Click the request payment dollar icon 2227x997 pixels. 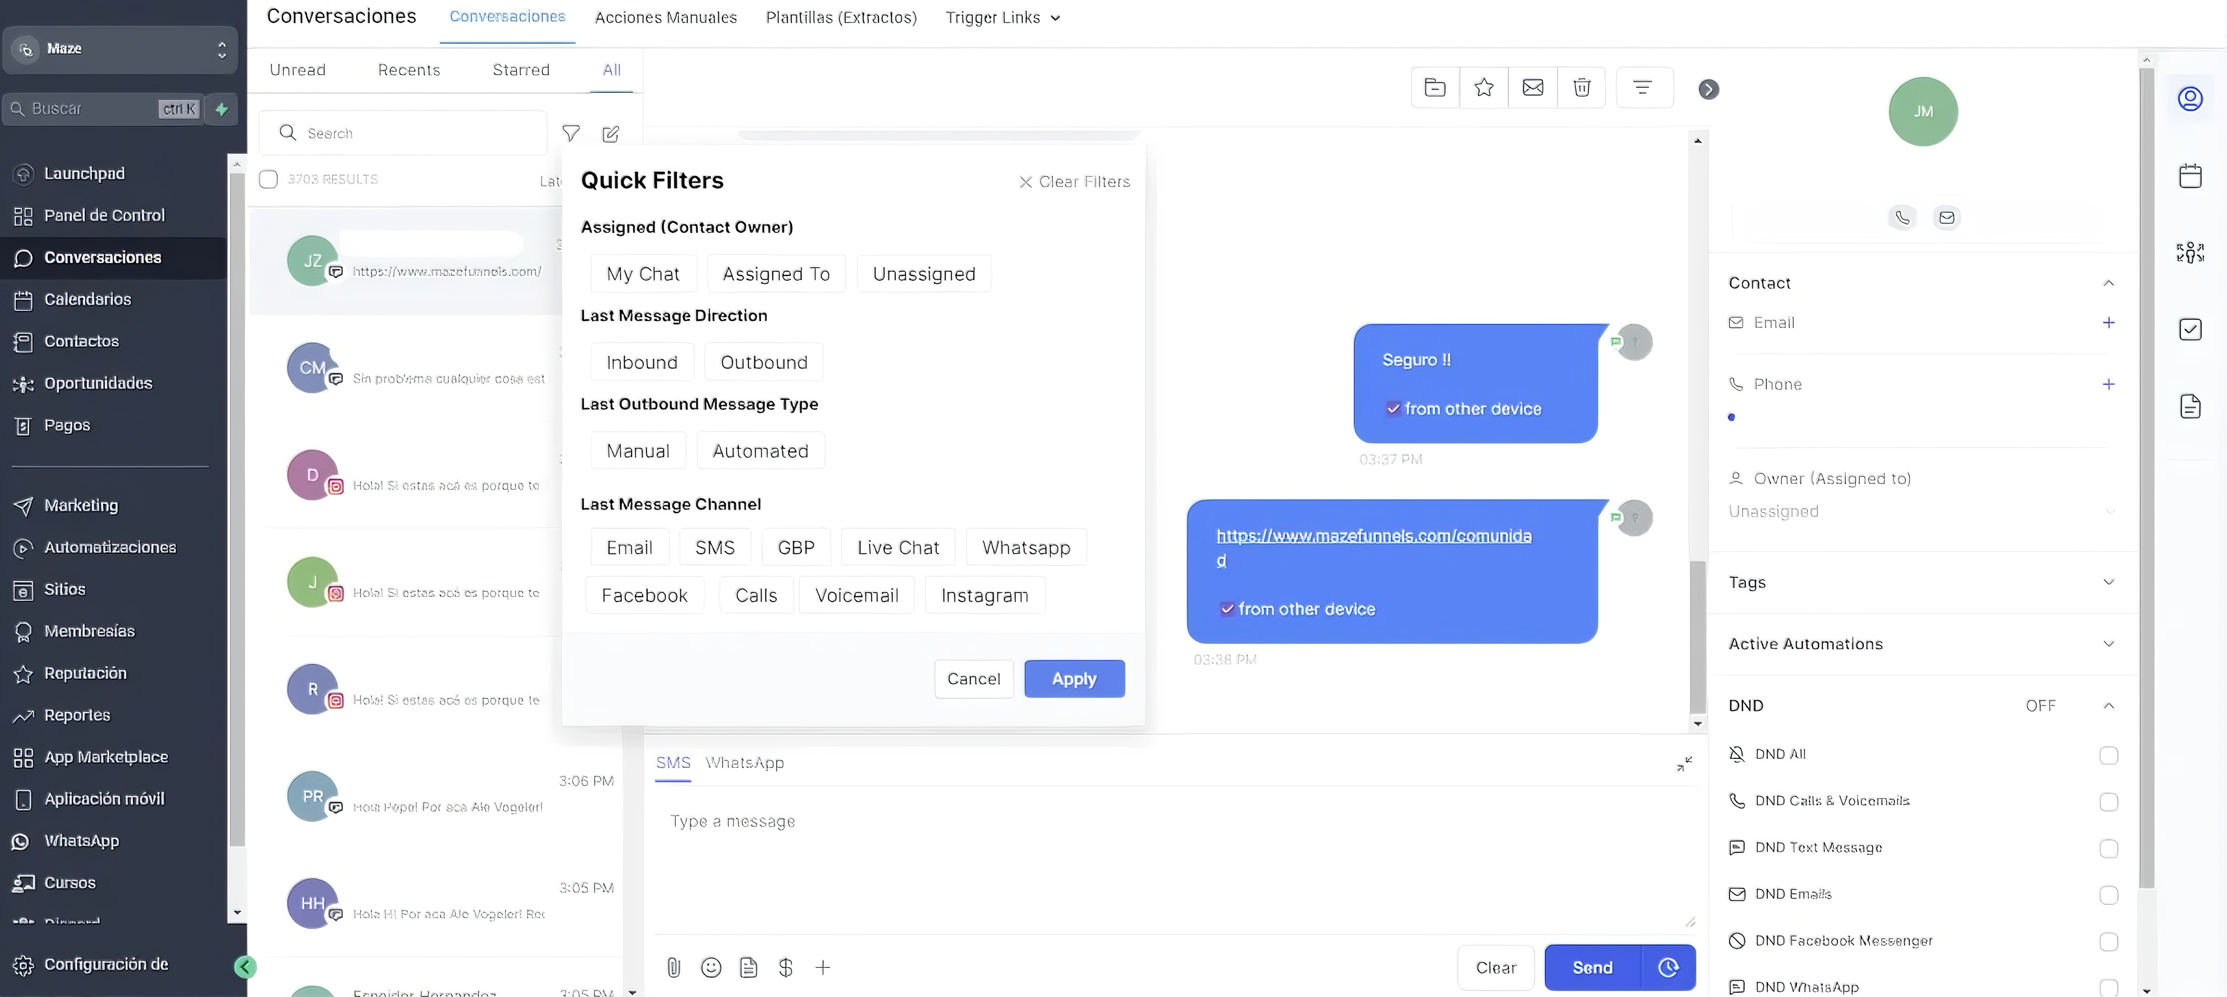pyautogui.click(x=785, y=967)
